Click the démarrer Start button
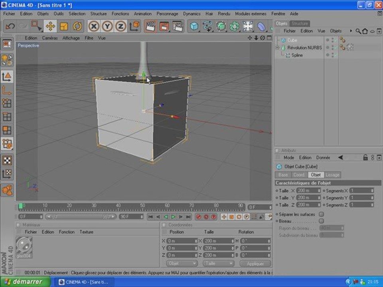 click(x=26, y=282)
